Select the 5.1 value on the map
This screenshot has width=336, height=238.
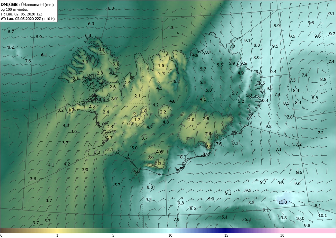coord(224,217)
